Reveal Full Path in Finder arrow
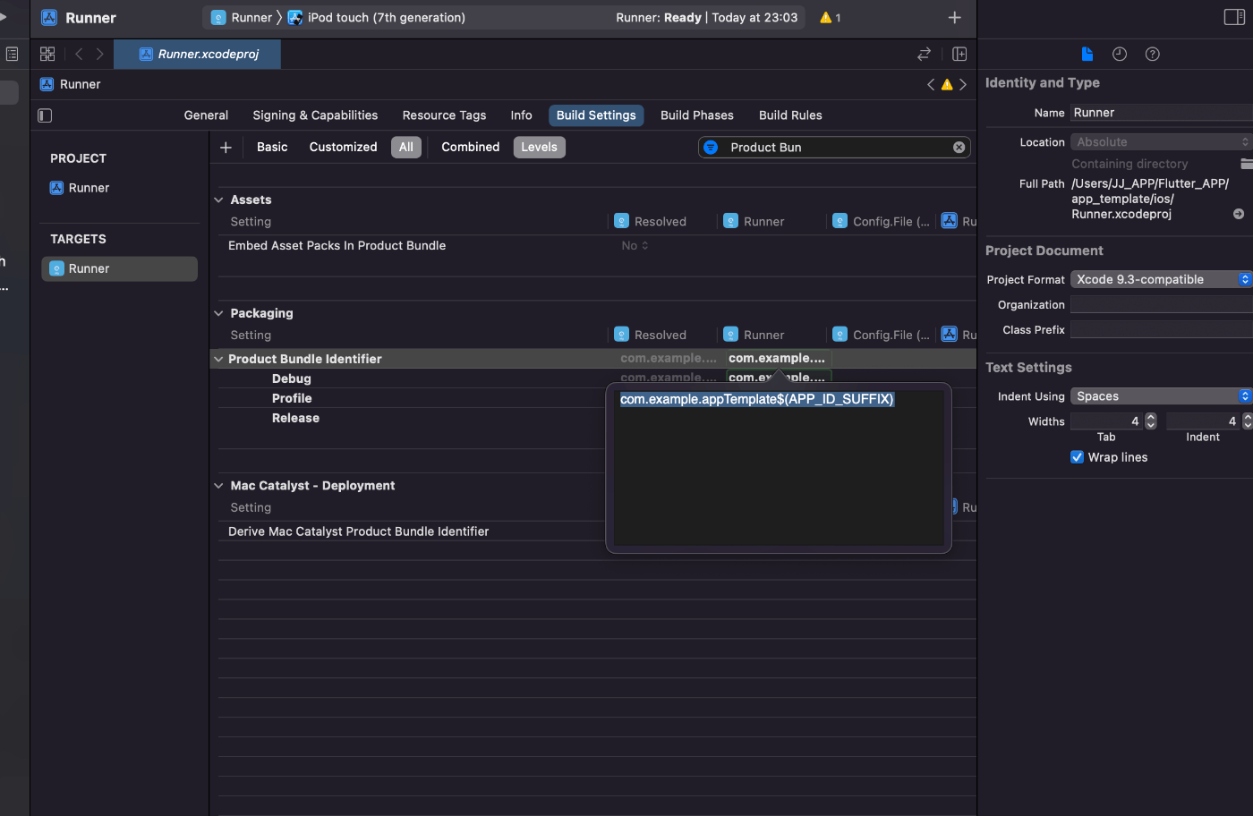 point(1239,214)
